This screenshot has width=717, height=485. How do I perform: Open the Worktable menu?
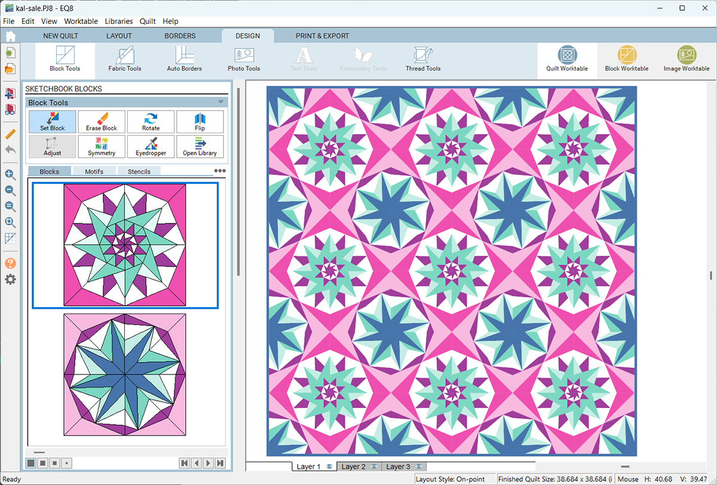click(x=81, y=21)
